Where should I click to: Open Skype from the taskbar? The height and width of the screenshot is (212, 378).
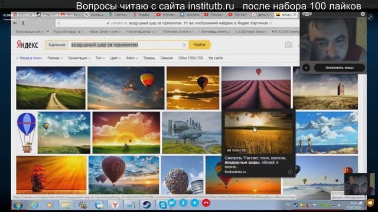coord(163,205)
